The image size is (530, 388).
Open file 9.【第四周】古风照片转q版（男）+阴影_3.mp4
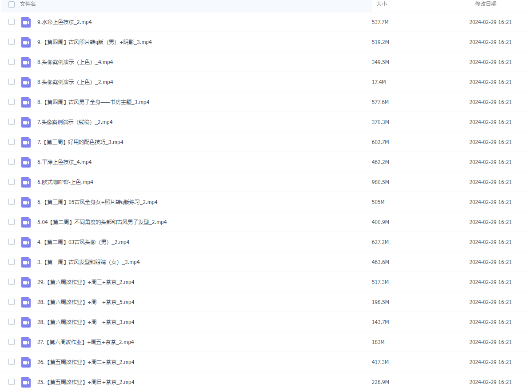click(x=94, y=42)
